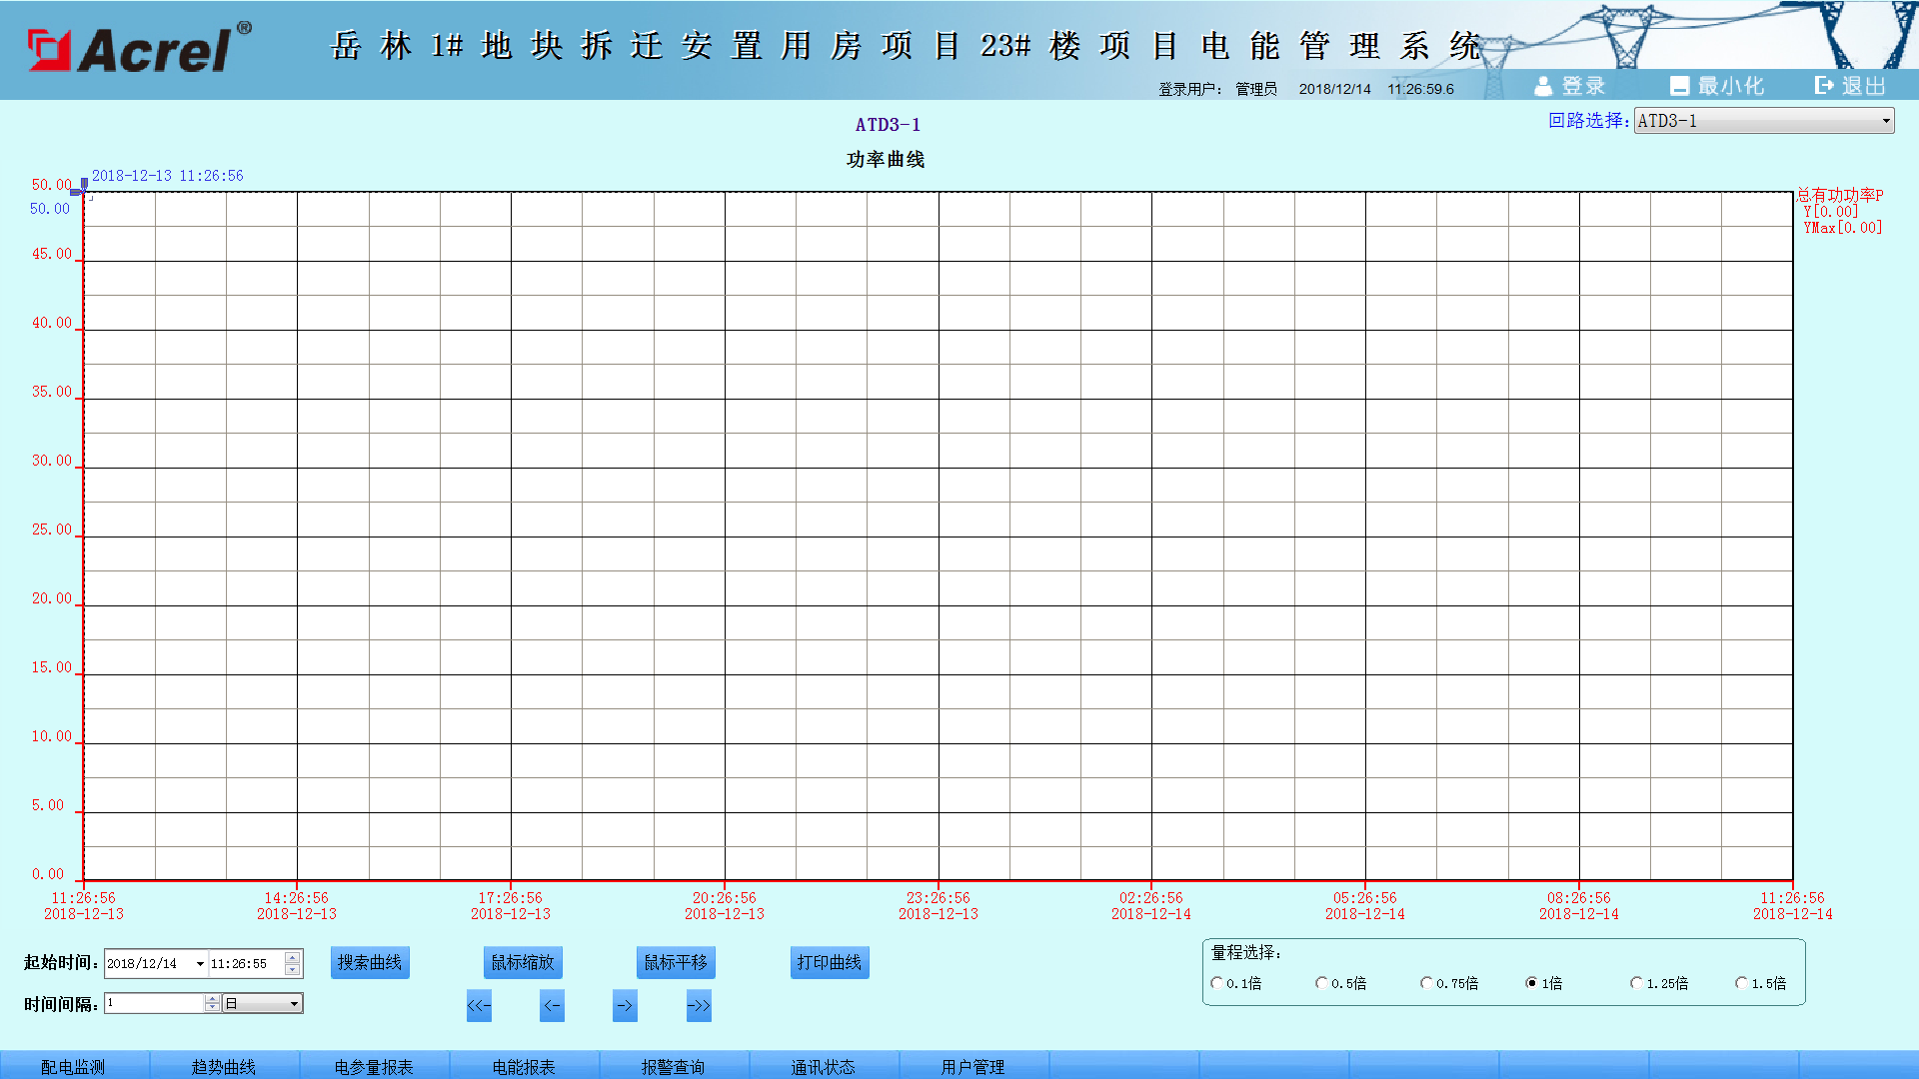Click the 打印曲线 print button
The width and height of the screenshot is (1919, 1079).
(830, 963)
